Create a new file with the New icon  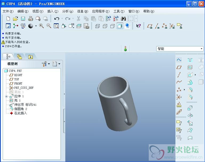[8, 19]
